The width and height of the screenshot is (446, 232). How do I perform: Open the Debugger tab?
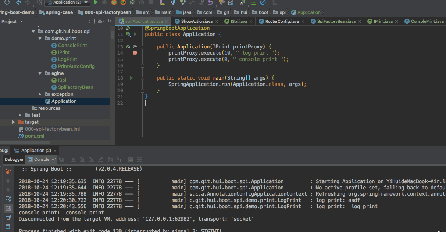pos(14,159)
